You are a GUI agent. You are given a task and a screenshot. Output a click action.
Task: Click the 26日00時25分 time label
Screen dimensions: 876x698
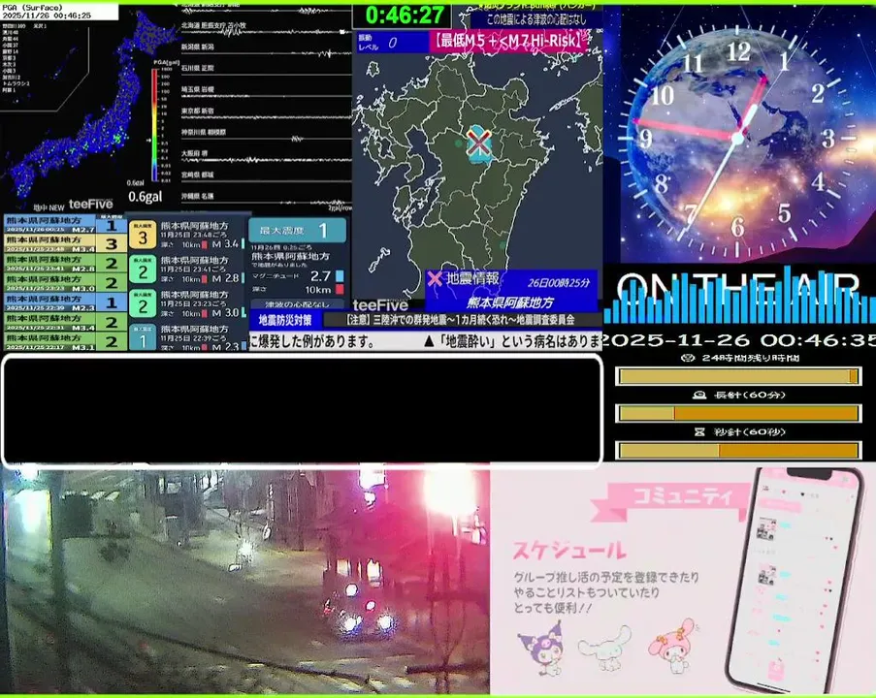559,283
